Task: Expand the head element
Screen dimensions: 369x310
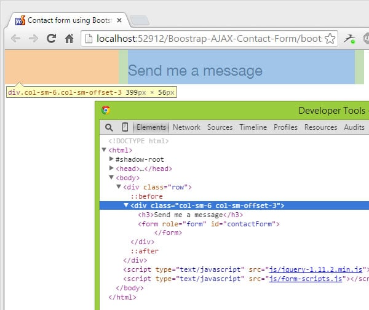Action: point(111,168)
